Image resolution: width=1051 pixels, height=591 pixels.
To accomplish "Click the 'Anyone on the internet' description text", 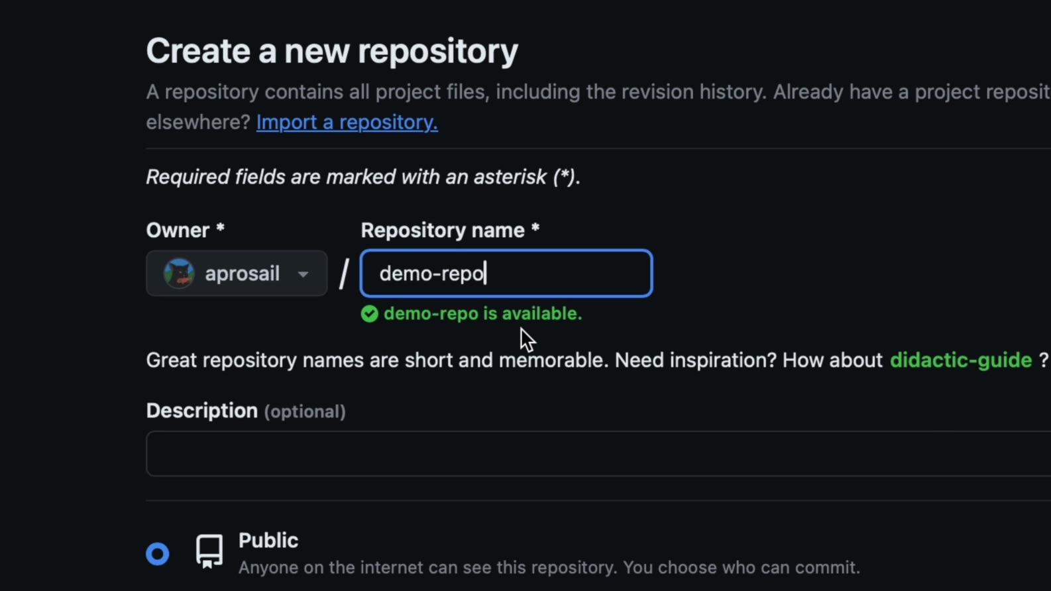I will (549, 568).
